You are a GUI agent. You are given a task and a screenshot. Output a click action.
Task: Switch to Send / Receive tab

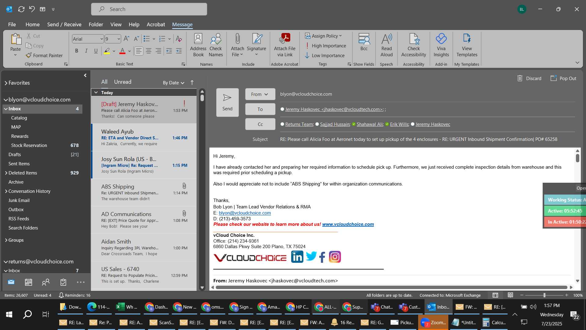click(64, 24)
